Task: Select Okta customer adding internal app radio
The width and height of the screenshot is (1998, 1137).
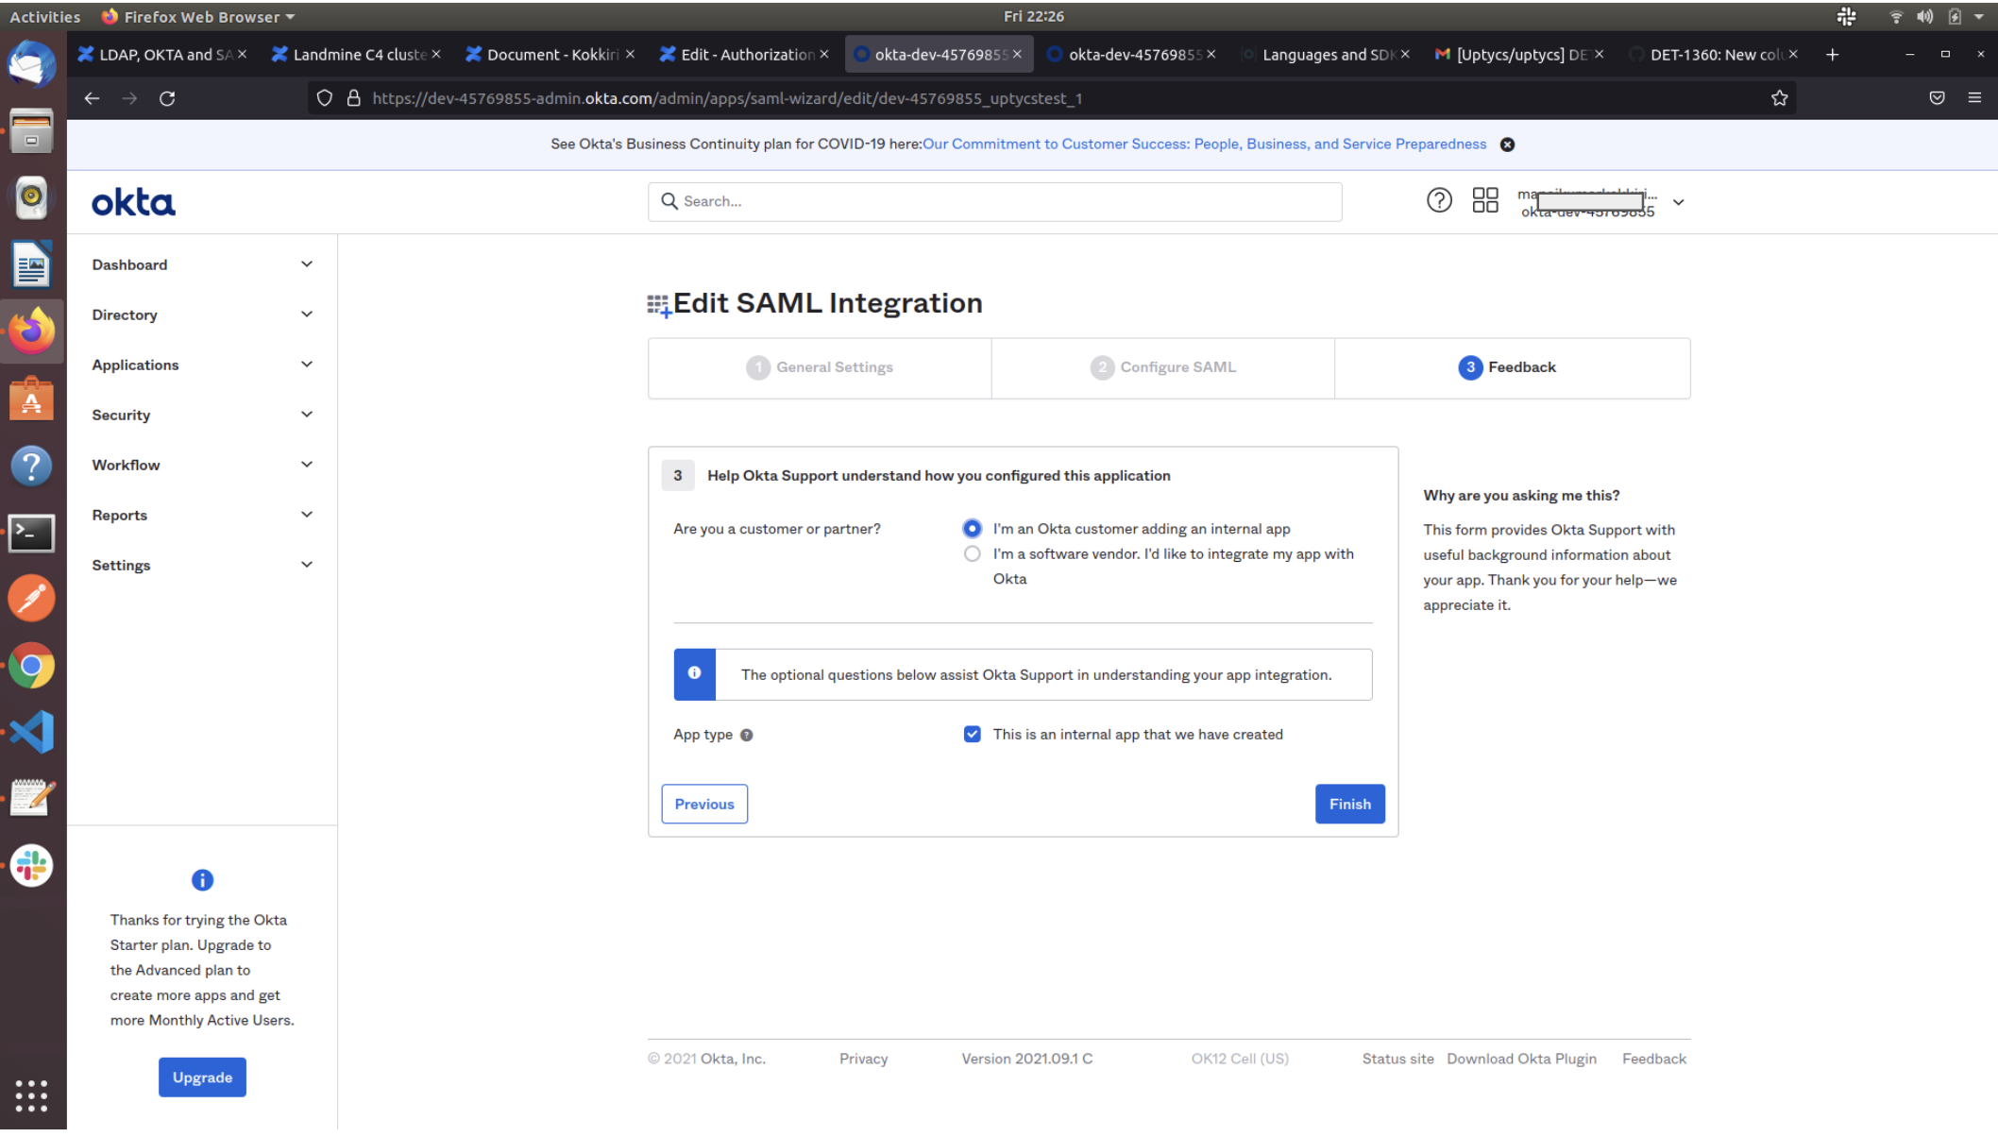Action: [972, 529]
